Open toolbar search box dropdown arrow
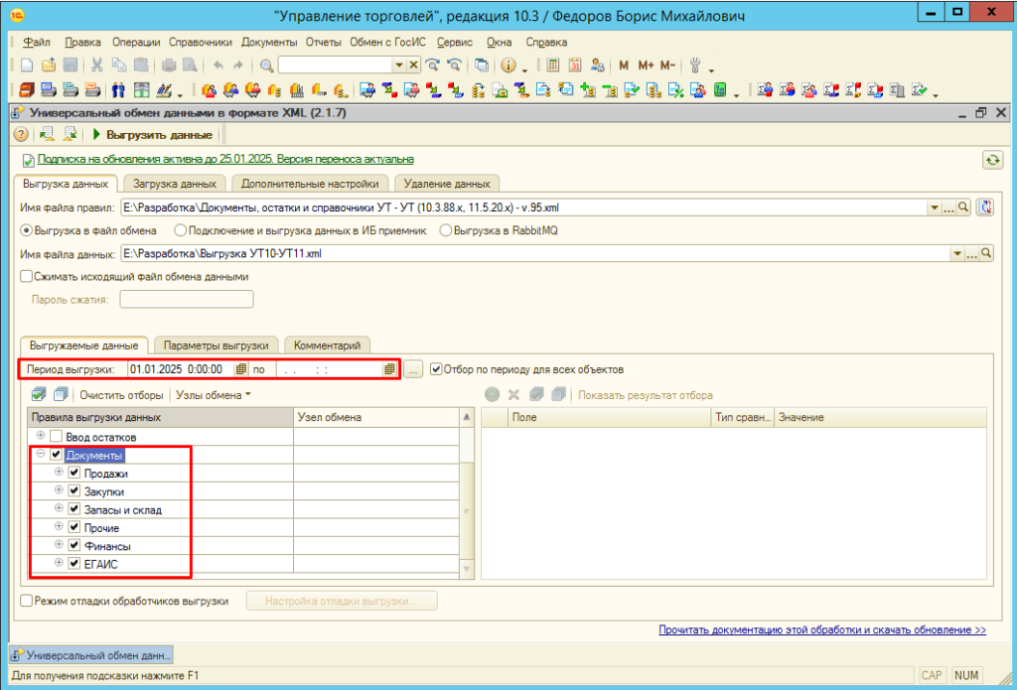The width and height of the screenshot is (1017, 690). click(399, 65)
